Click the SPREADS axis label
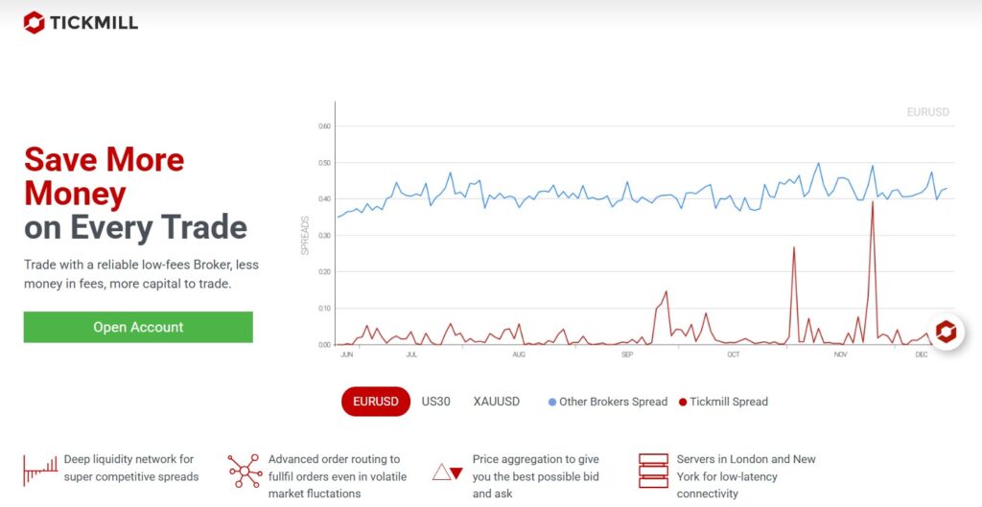 (305, 236)
